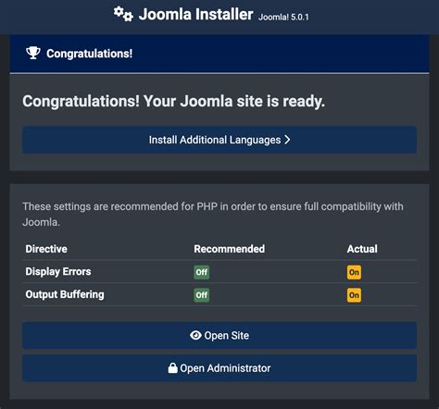Click 'Congratulations! Your Joomla site is ready.' heading
This screenshot has width=439, height=409.
(x=173, y=101)
